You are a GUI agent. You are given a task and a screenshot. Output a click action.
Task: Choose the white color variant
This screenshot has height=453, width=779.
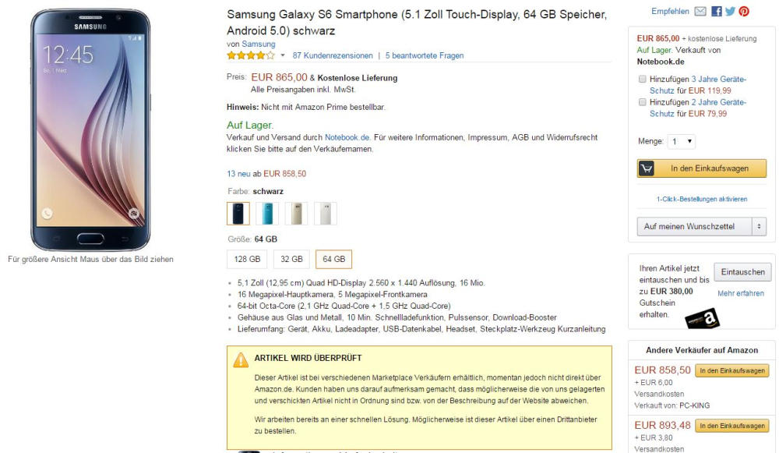coord(325,214)
